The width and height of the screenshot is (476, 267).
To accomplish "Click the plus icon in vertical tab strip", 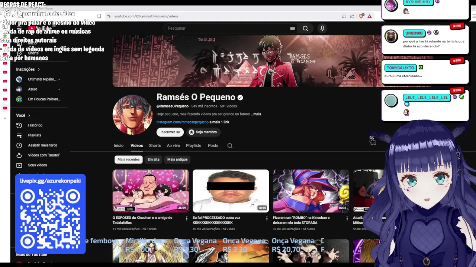I will tap(5, 118).
